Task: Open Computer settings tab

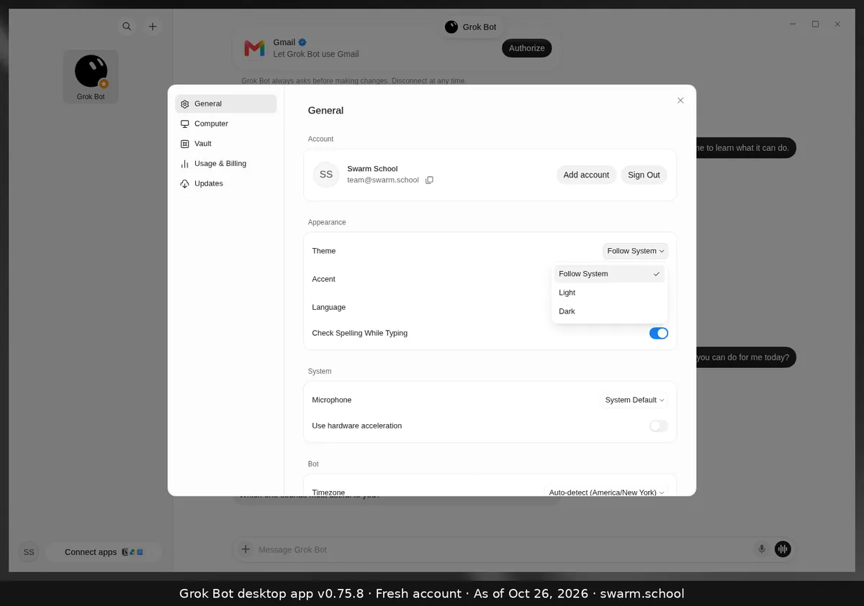Action: [226, 124]
